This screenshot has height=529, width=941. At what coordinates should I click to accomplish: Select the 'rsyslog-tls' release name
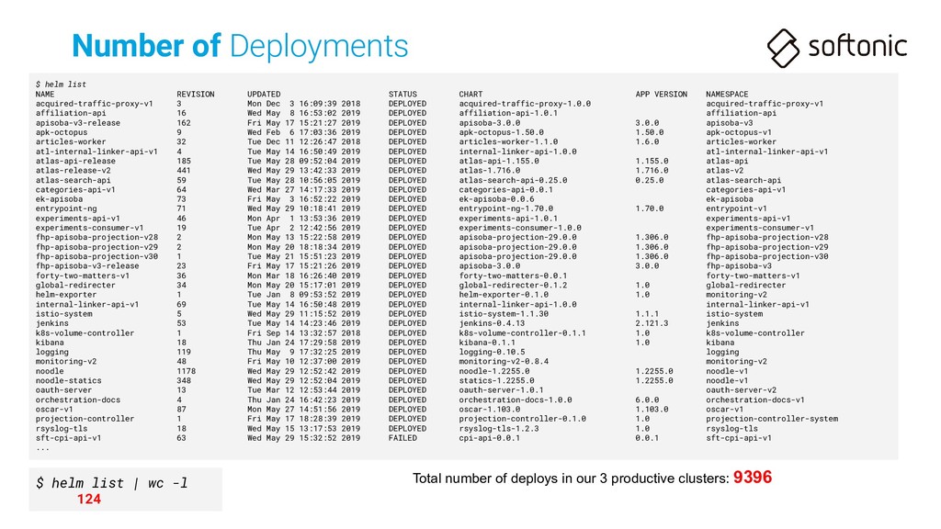62,429
